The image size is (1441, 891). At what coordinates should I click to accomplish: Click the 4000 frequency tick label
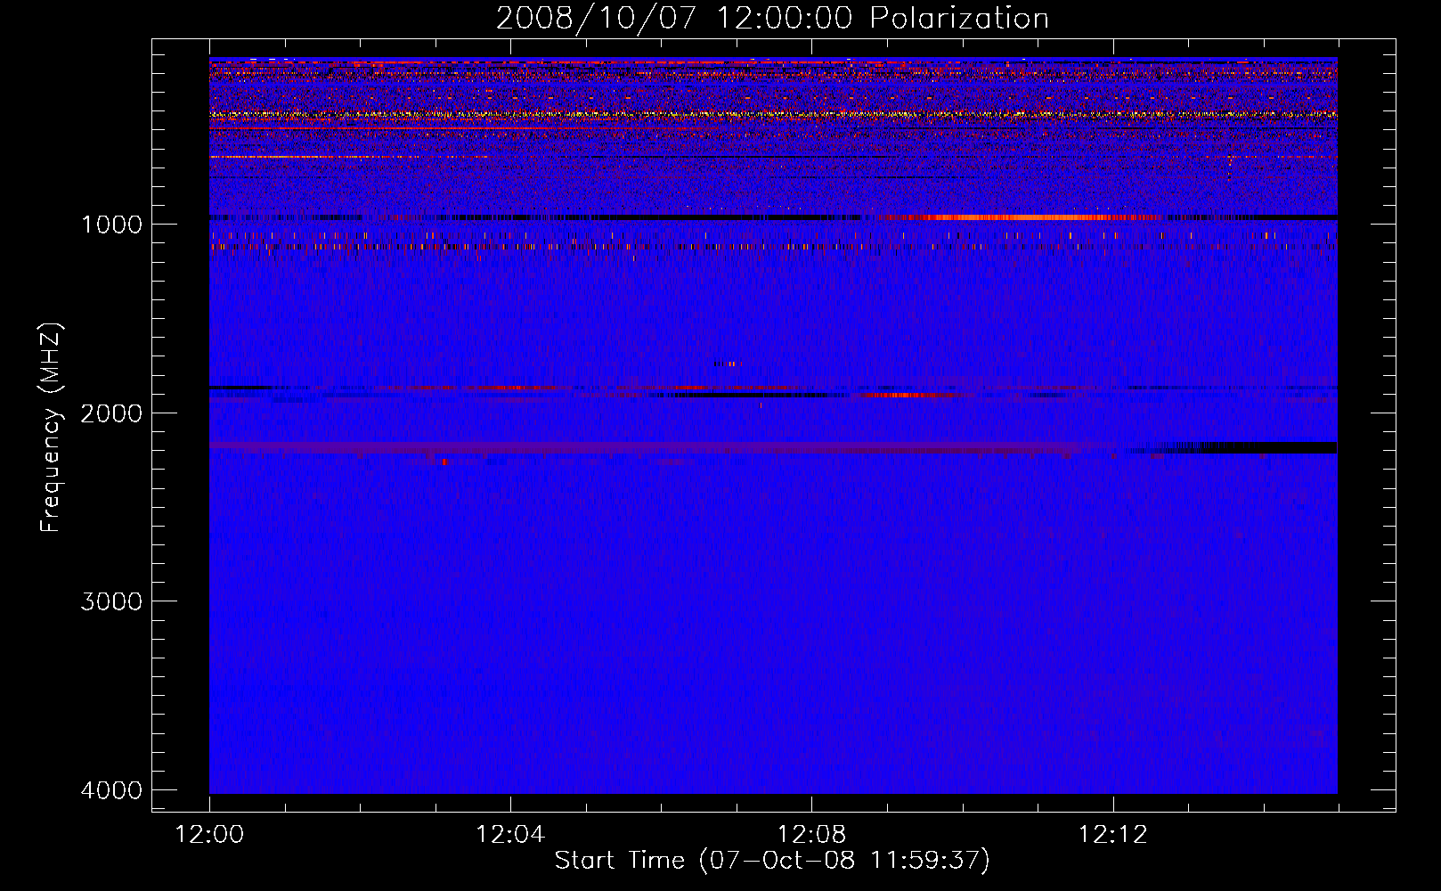111,790
